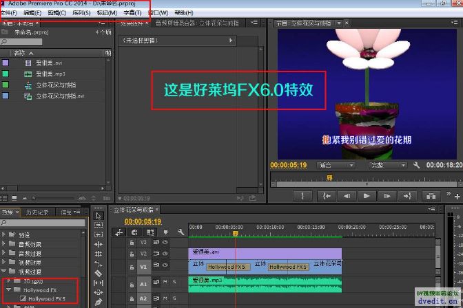This screenshot has height=308, width=463.
Task: Select the Track Select Forward tool
Action: 99,225
